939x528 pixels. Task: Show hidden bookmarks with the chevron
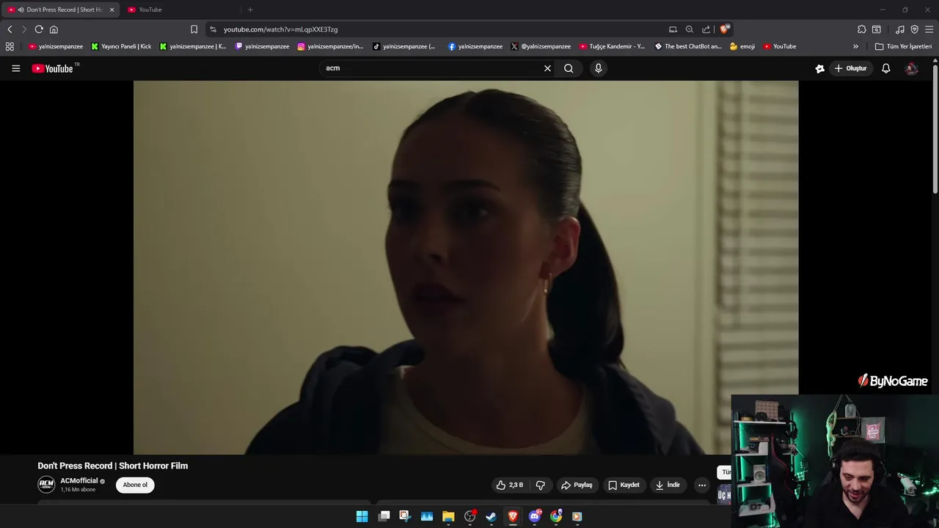855,46
